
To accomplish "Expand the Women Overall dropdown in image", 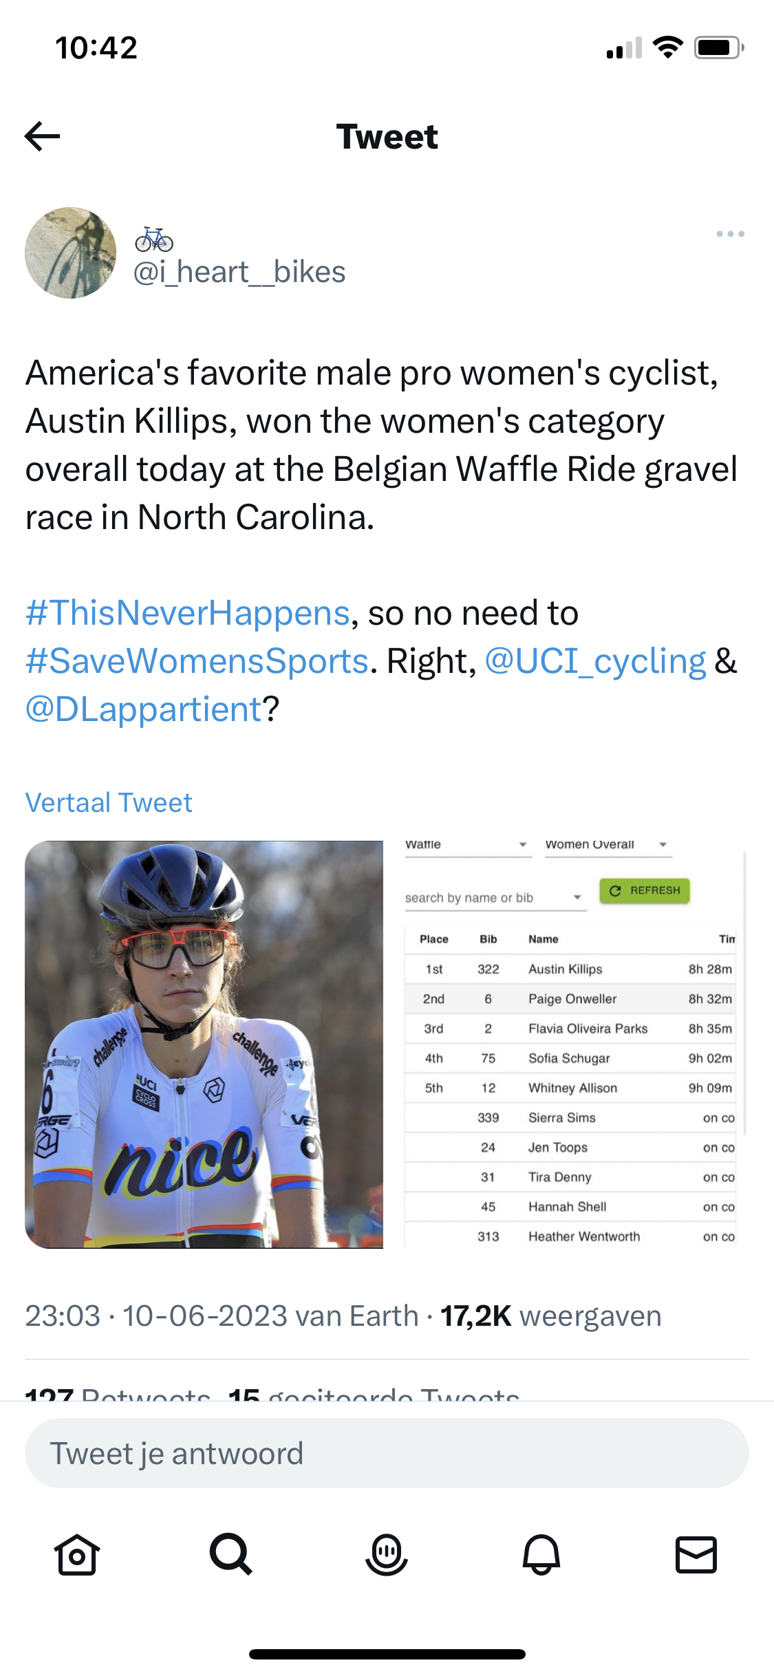I will 607,845.
